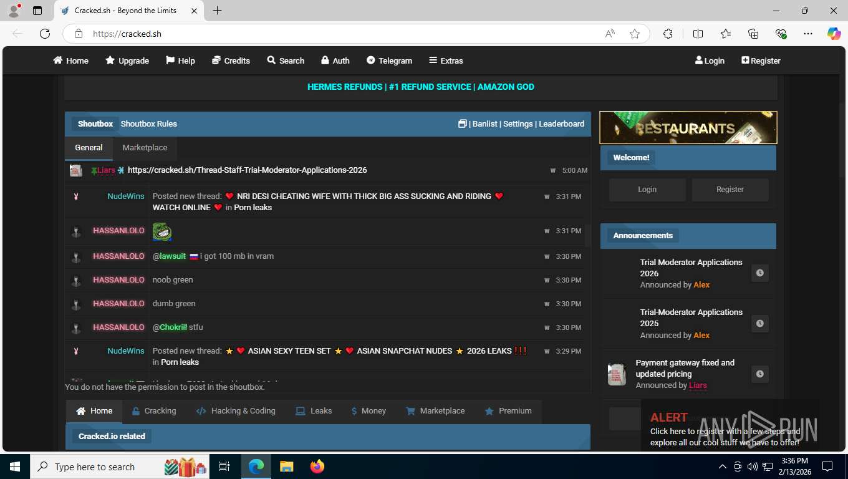
Task: Click Login in the top navbar
Action: [710, 60]
